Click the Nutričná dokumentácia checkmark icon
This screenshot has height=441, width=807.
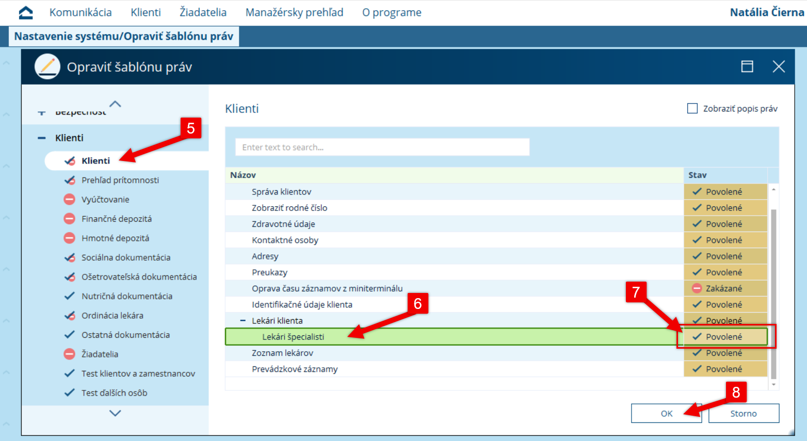pos(70,296)
